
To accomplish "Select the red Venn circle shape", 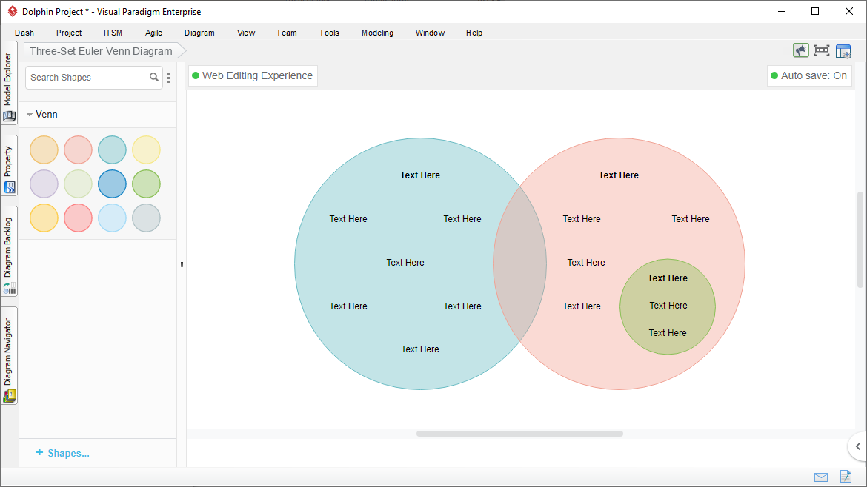I will (78, 218).
